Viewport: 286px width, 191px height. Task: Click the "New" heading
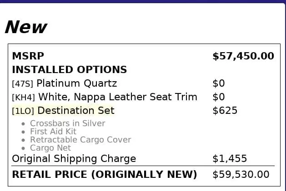(25, 27)
